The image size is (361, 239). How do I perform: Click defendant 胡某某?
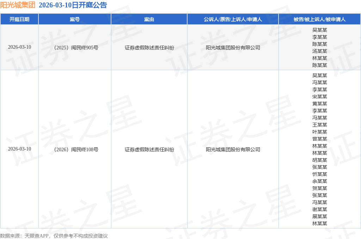319,160
